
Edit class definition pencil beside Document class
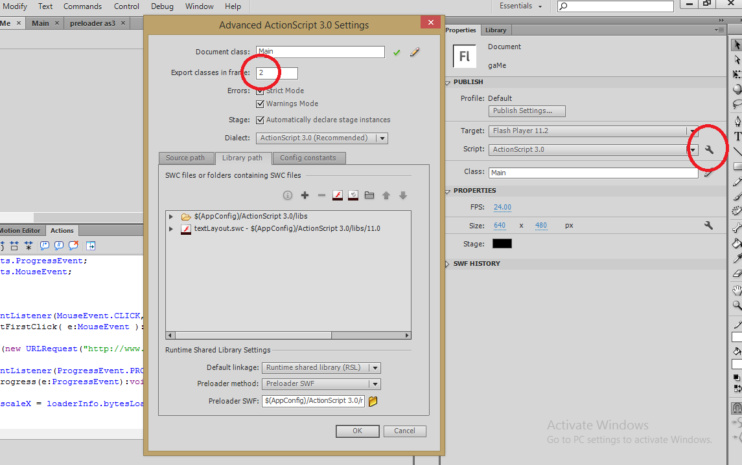click(x=415, y=52)
